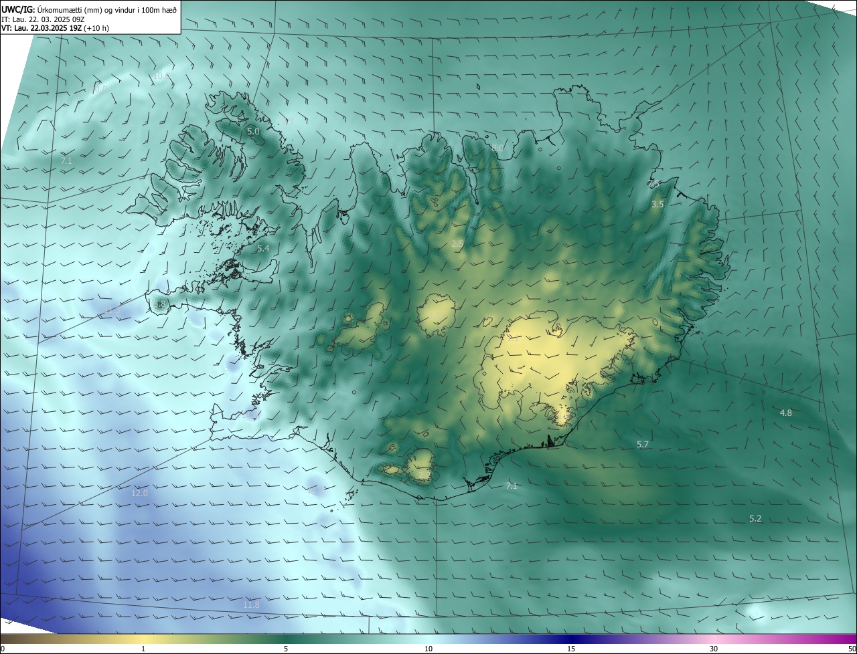Screen dimensions: 857x654
Task: Click the 30 tick label on the colour scale
Action: pos(714,649)
